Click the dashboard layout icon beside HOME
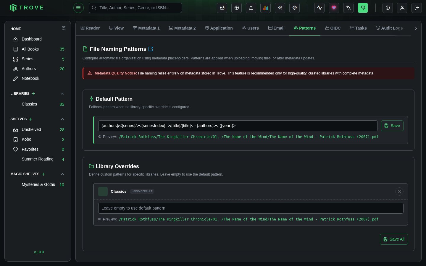426x266 pixels. pos(64,28)
